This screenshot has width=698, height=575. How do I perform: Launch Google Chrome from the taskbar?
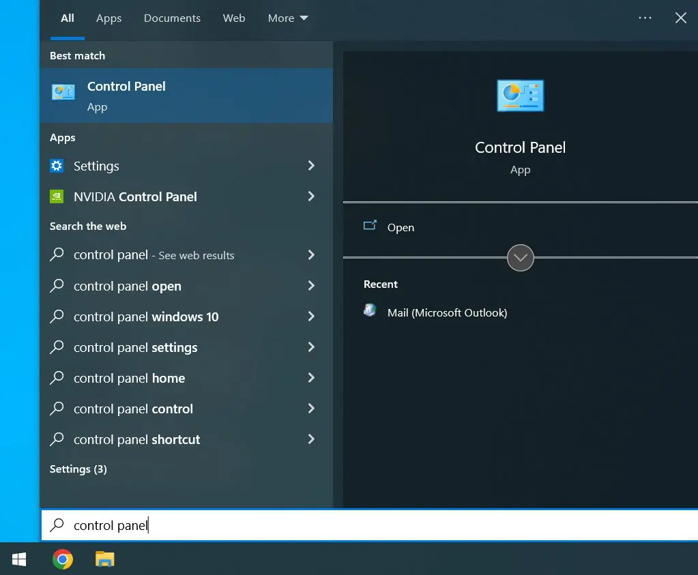(x=62, y=559)
